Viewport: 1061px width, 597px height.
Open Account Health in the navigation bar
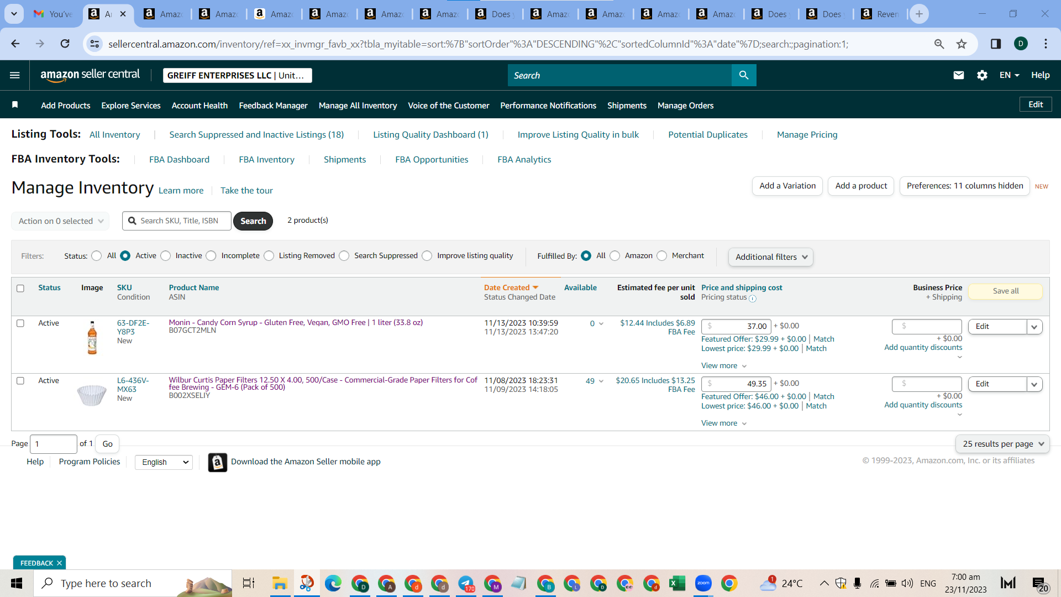(199, 106)
